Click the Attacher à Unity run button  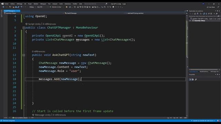[56, 7]
